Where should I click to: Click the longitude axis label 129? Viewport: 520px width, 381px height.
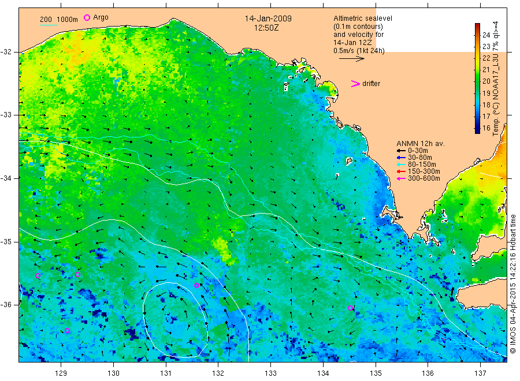pyautogui.click(x=61, y=373)
